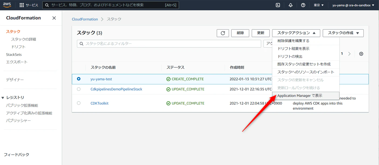Open StackSets in the sidebar
The image size is (379, 165).
[x=14, y=54]
